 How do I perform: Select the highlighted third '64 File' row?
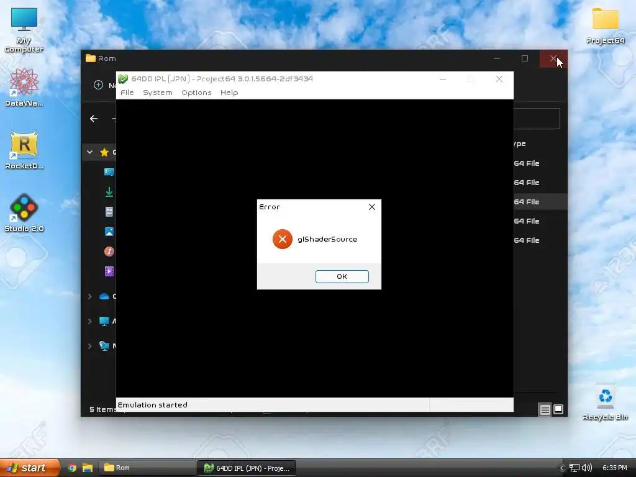(540, 202)
